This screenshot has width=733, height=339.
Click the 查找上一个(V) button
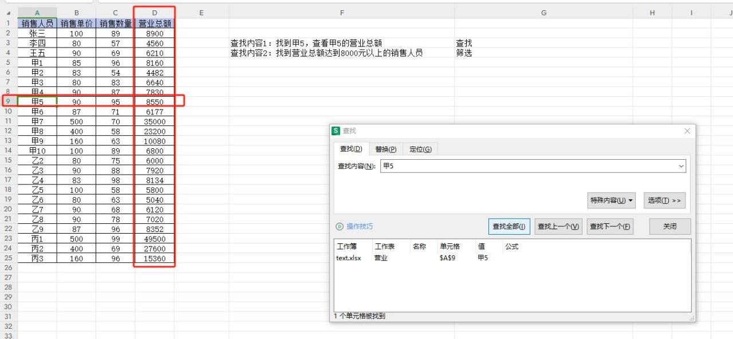[559, 226]
